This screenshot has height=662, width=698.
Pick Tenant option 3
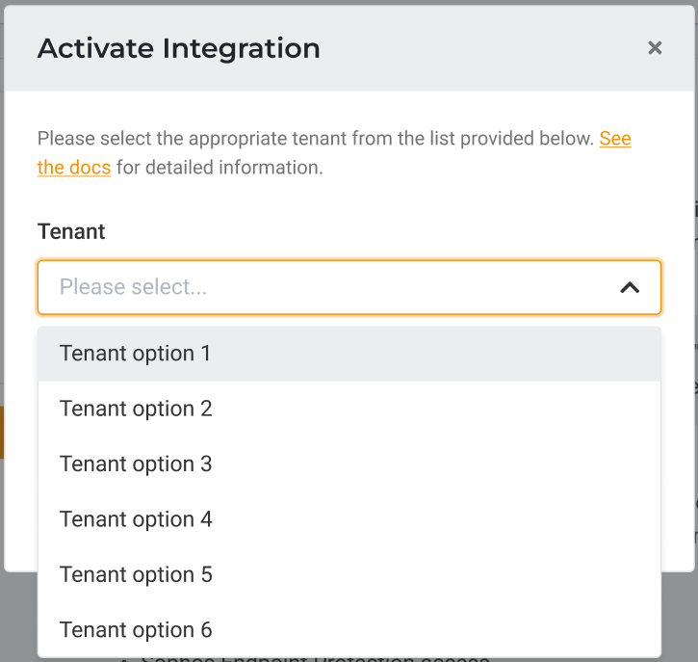tap(136, 463)
